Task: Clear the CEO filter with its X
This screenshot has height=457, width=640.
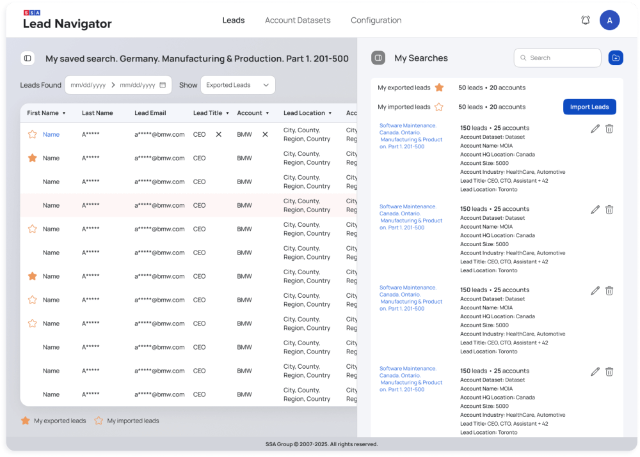Action: (x=219, y=134)
